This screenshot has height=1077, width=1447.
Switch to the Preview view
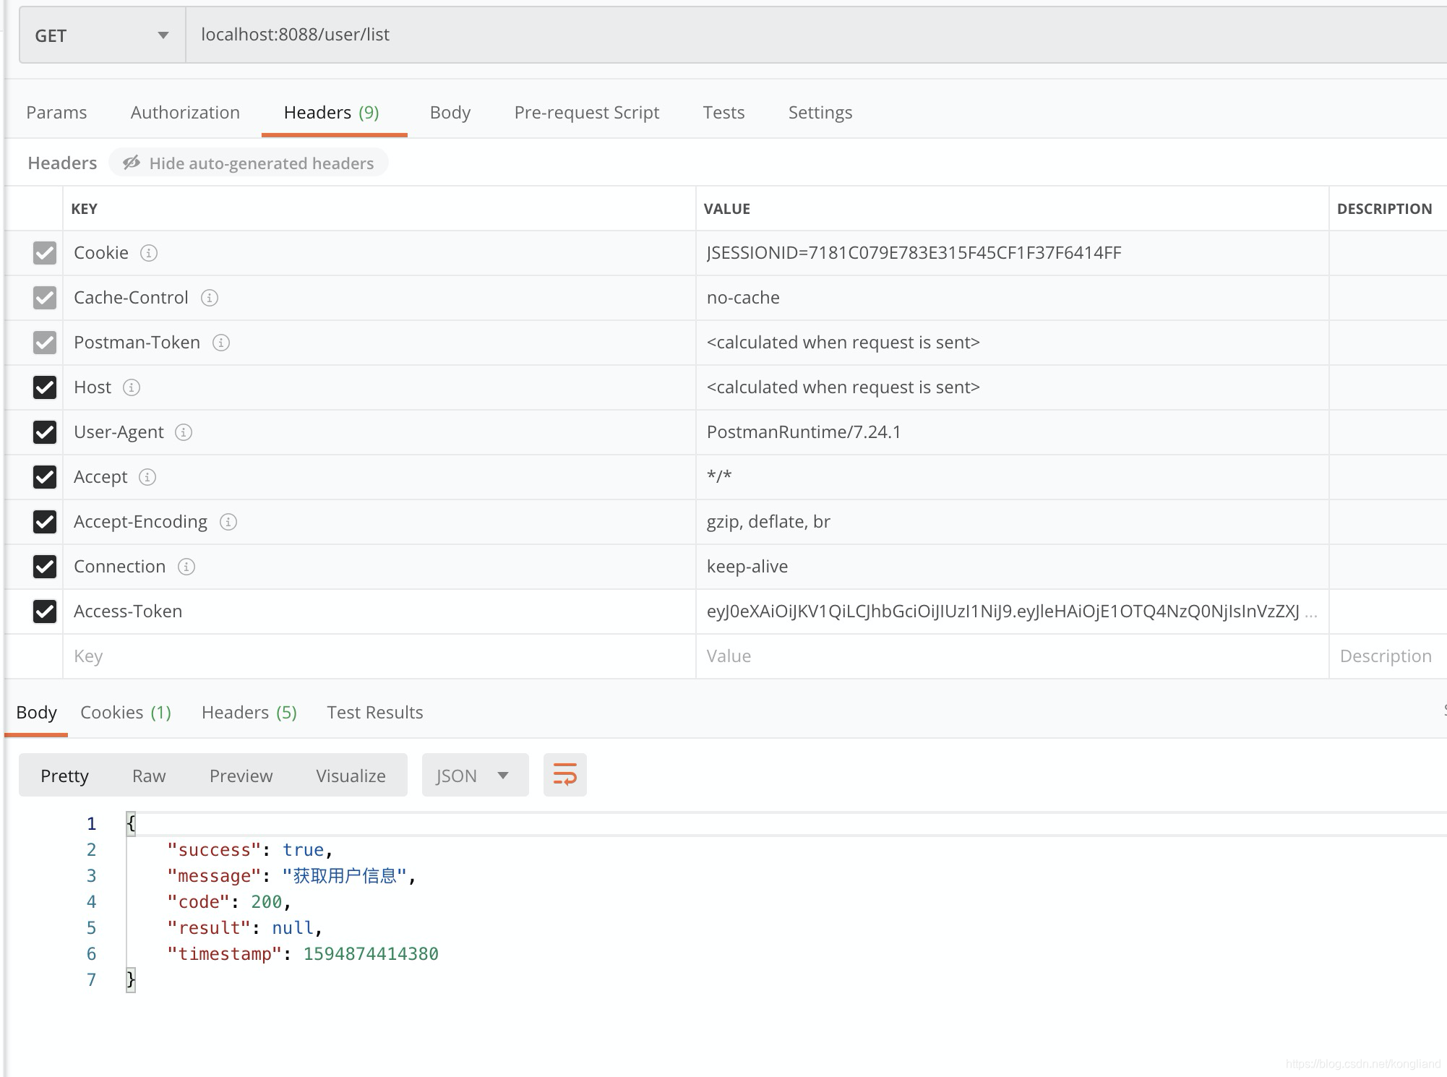(241, 776)
